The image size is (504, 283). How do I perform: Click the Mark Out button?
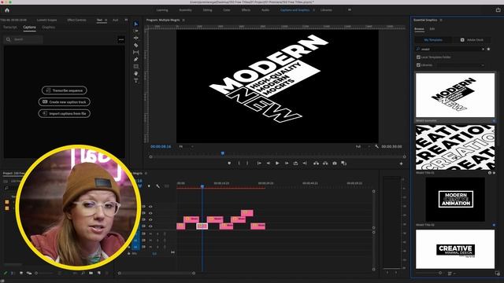click(247, 164)
